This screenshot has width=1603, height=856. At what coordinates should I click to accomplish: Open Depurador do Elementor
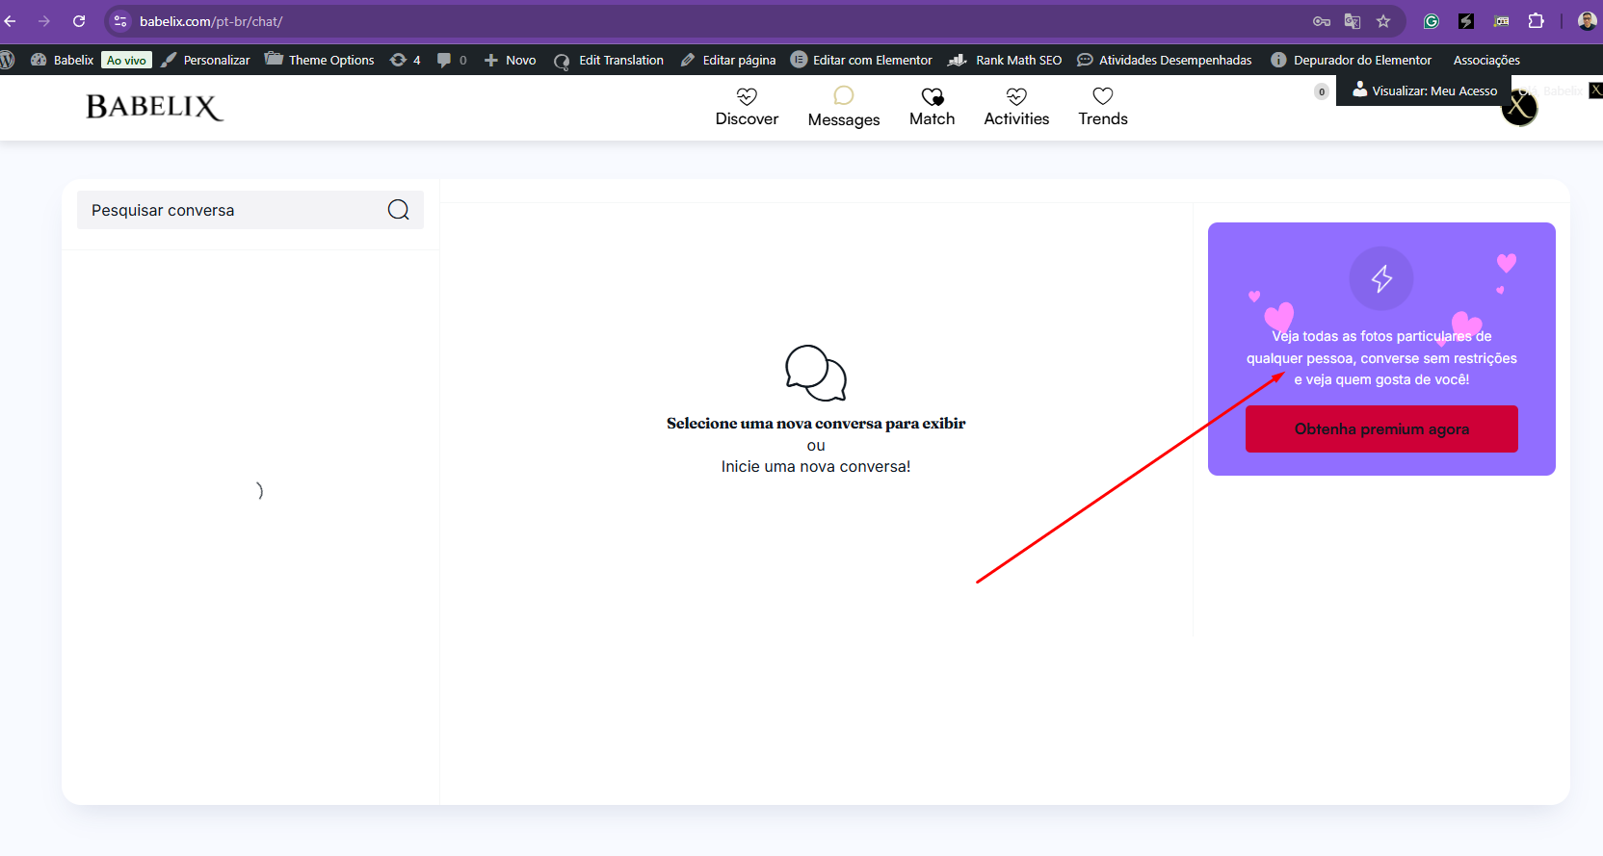click(1352, 60)
